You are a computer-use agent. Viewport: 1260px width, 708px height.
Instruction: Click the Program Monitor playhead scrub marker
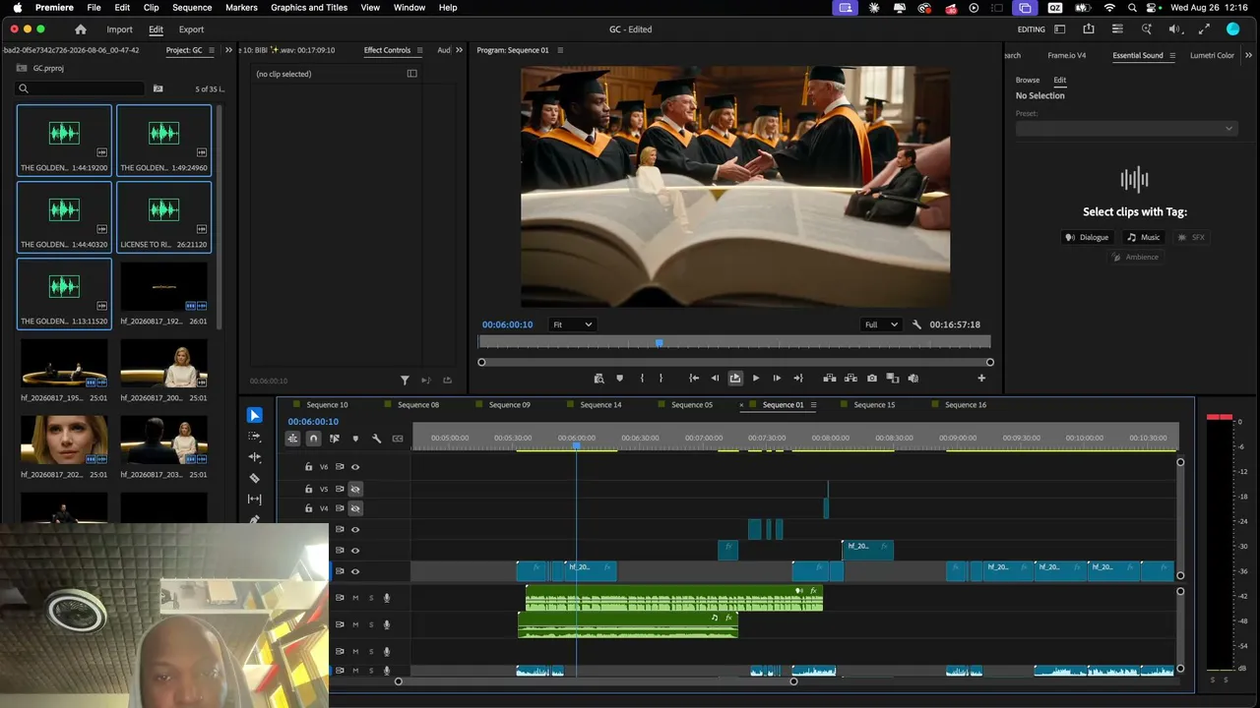pyautogui.click(x=659, y=342)
